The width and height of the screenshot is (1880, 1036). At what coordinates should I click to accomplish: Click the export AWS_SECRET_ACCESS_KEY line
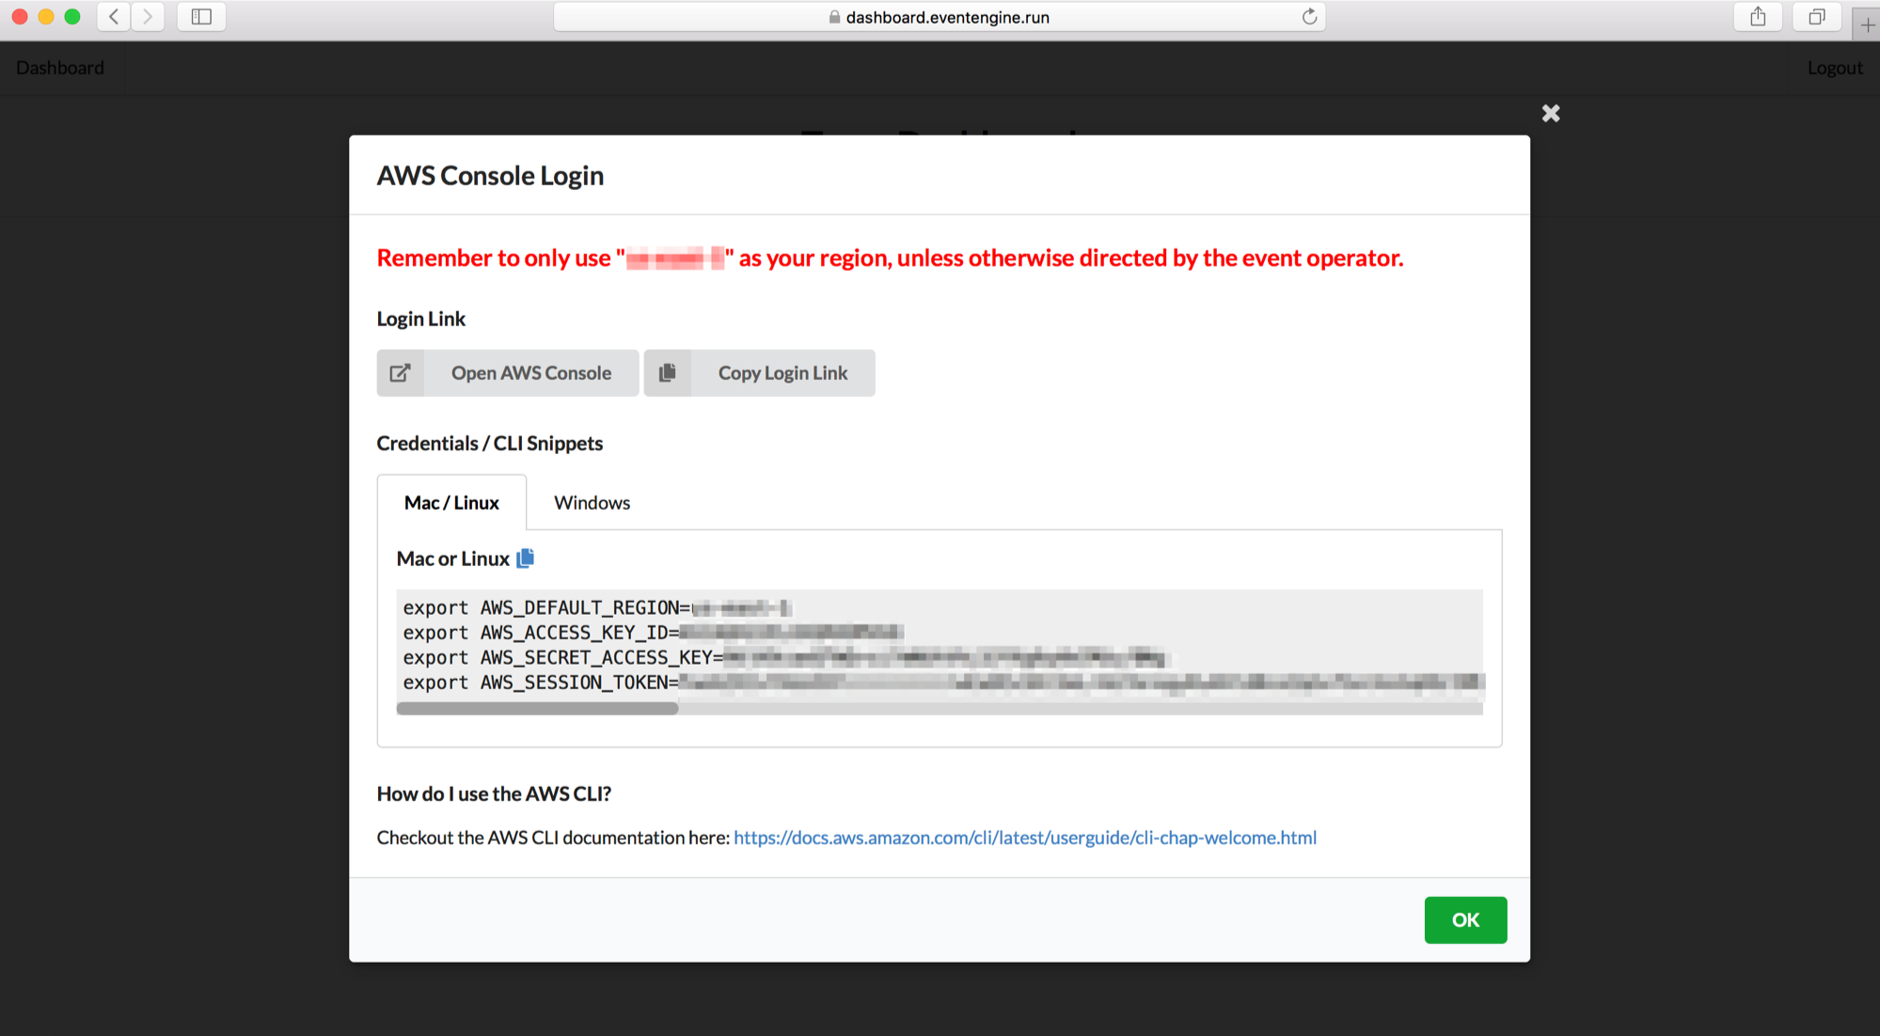pyautogui.click(x=784, y=657)
